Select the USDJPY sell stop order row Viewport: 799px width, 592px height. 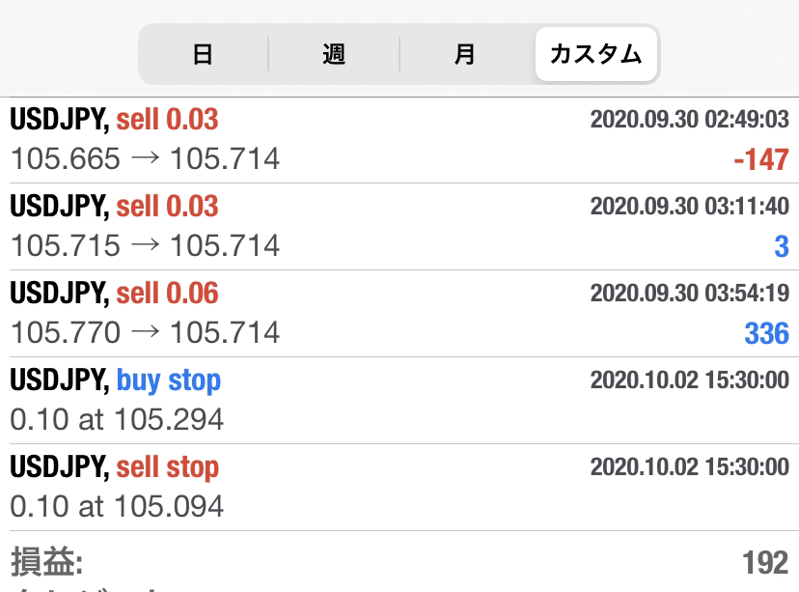399,488
